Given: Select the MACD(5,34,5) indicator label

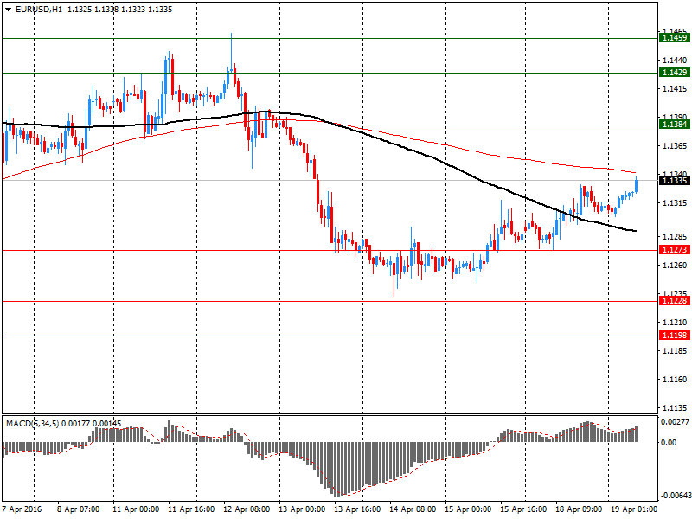Looking at the screenshot, I should click(32, 424).
